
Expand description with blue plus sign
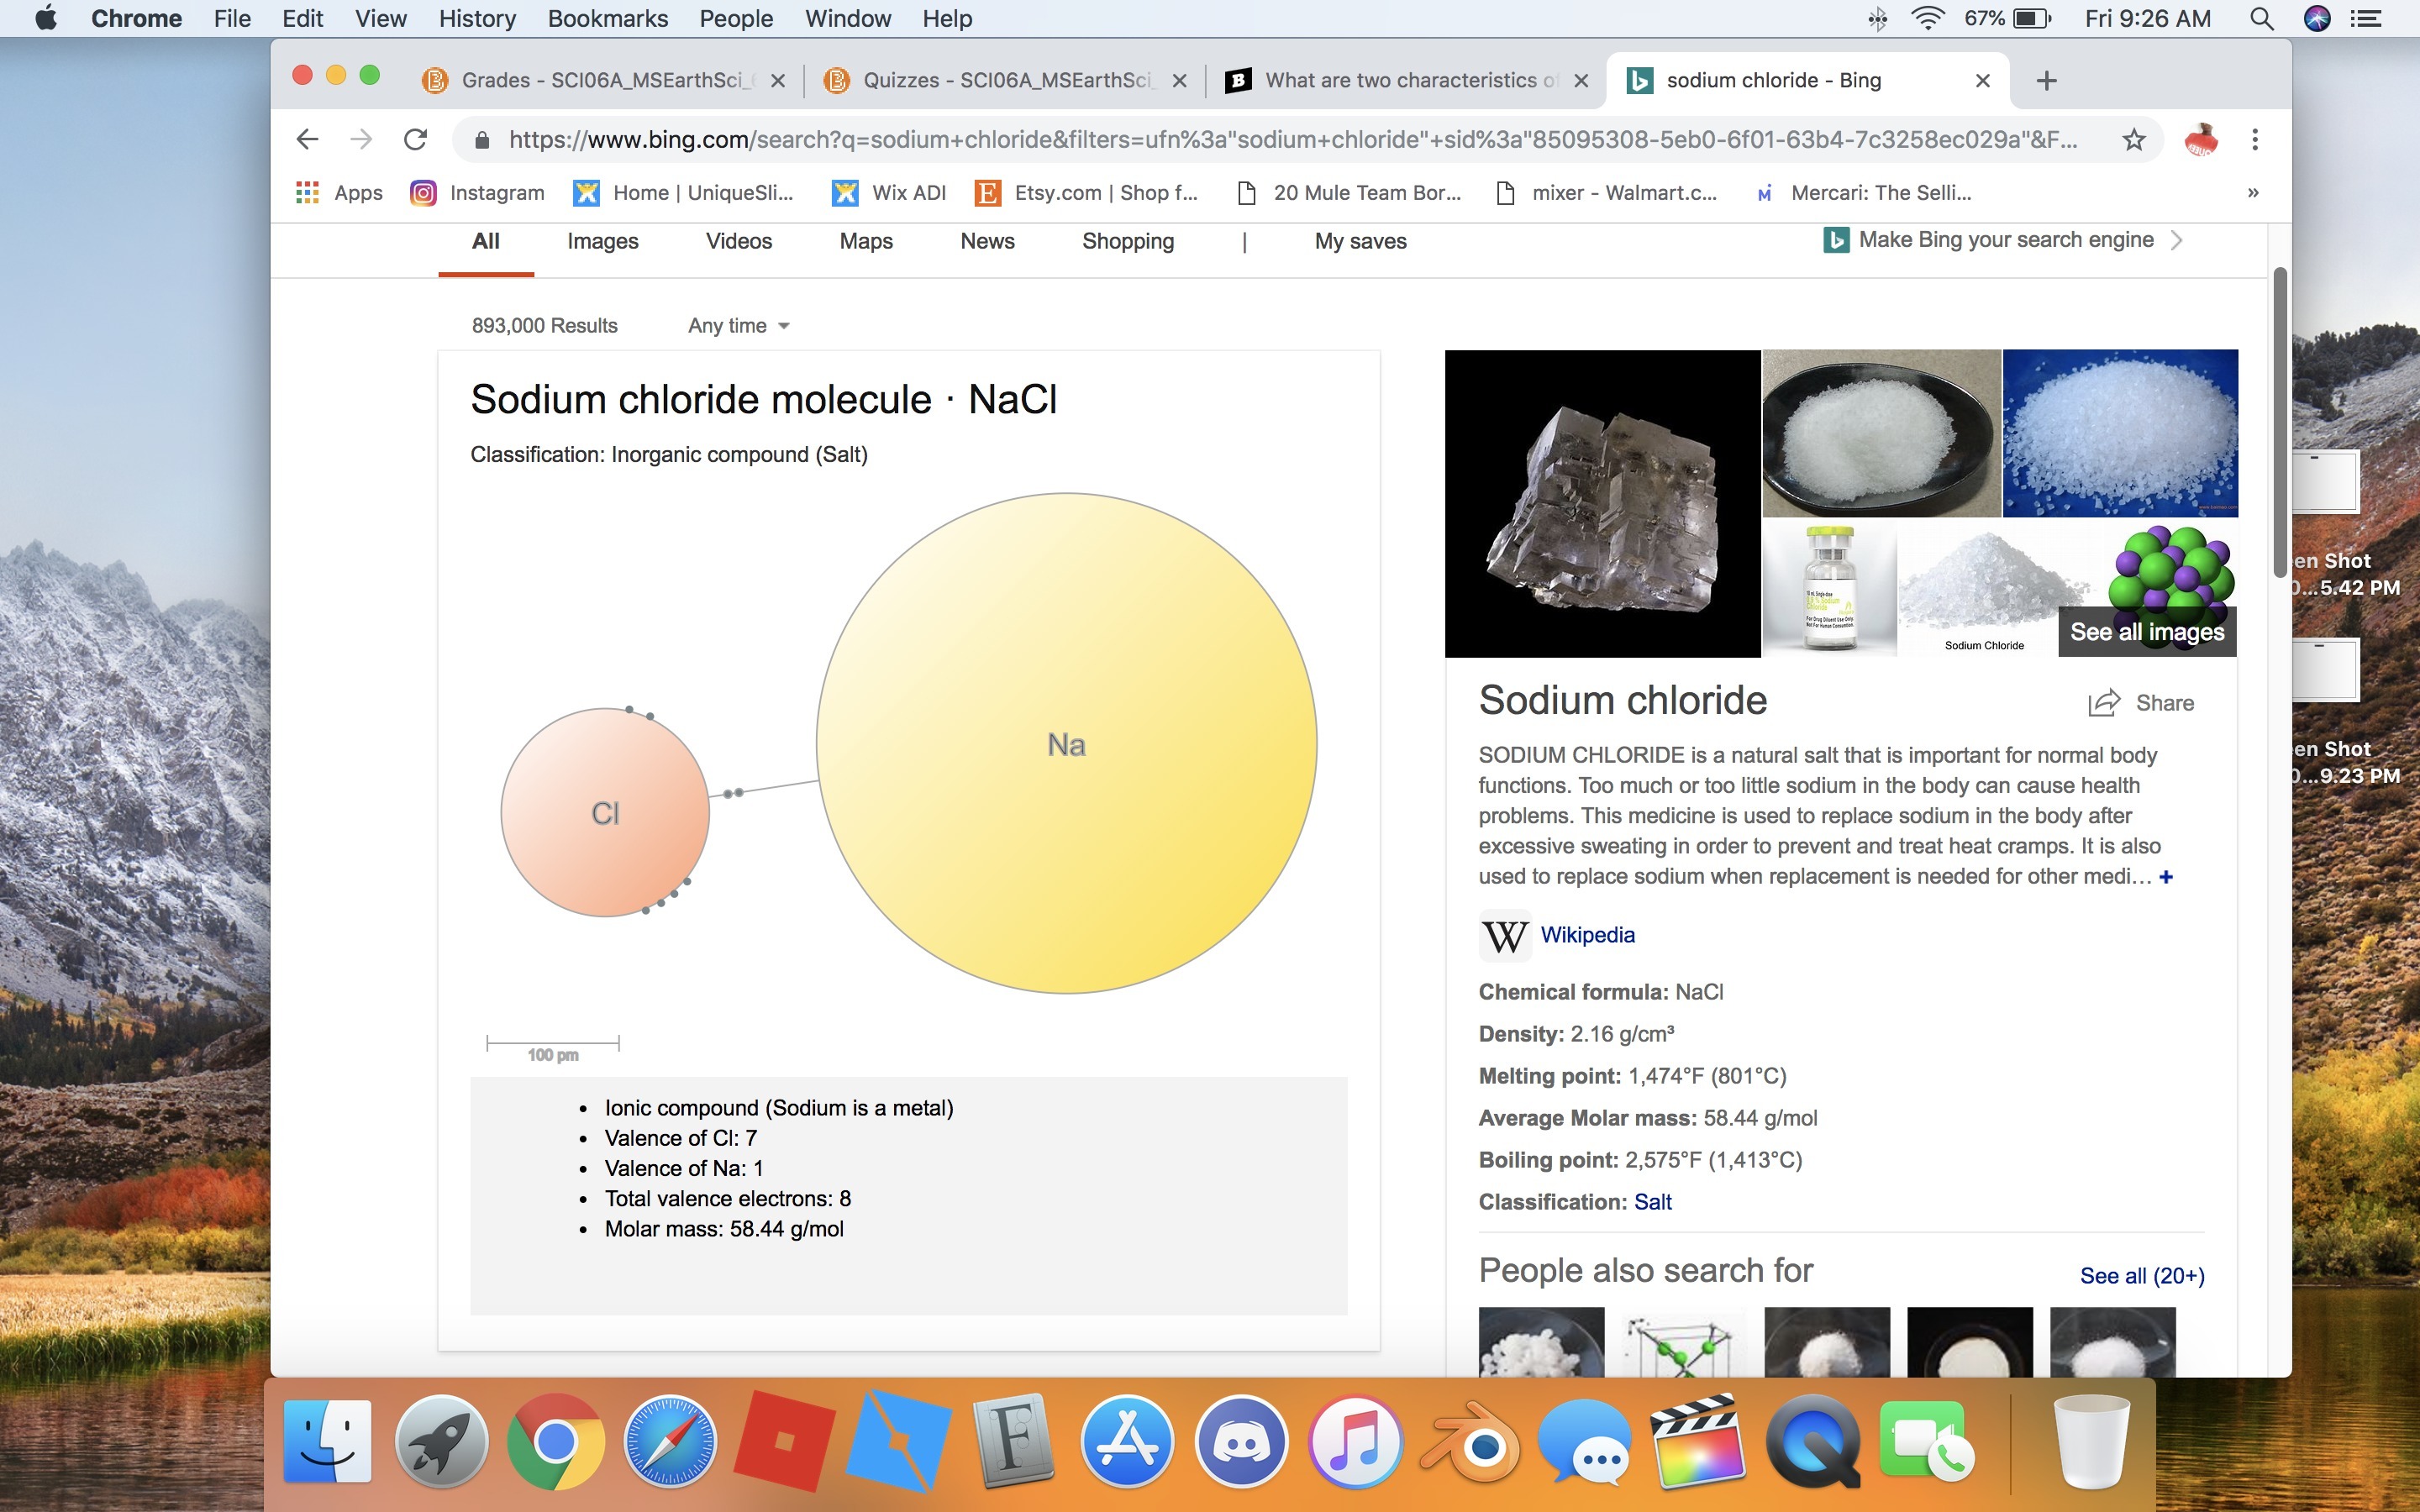(2166, 877)
